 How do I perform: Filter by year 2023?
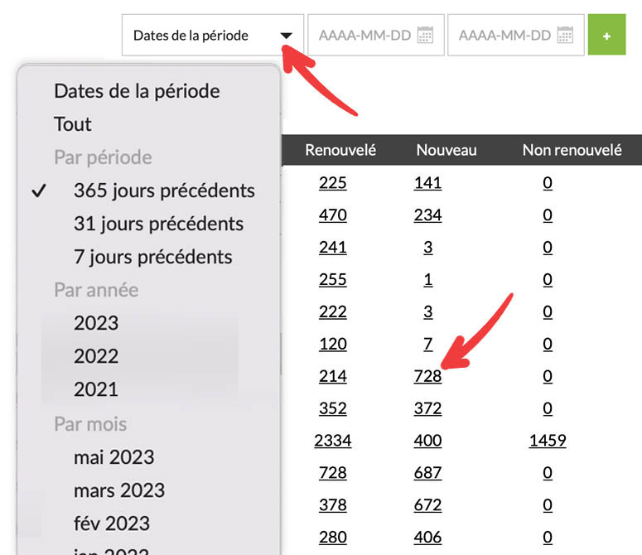tap(96, 323)
